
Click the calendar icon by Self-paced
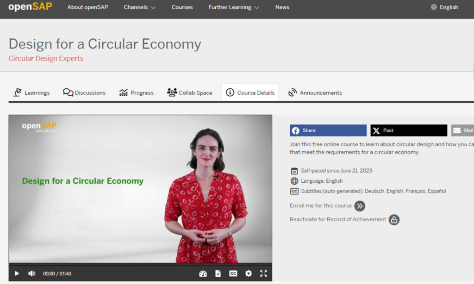[294, 171]
